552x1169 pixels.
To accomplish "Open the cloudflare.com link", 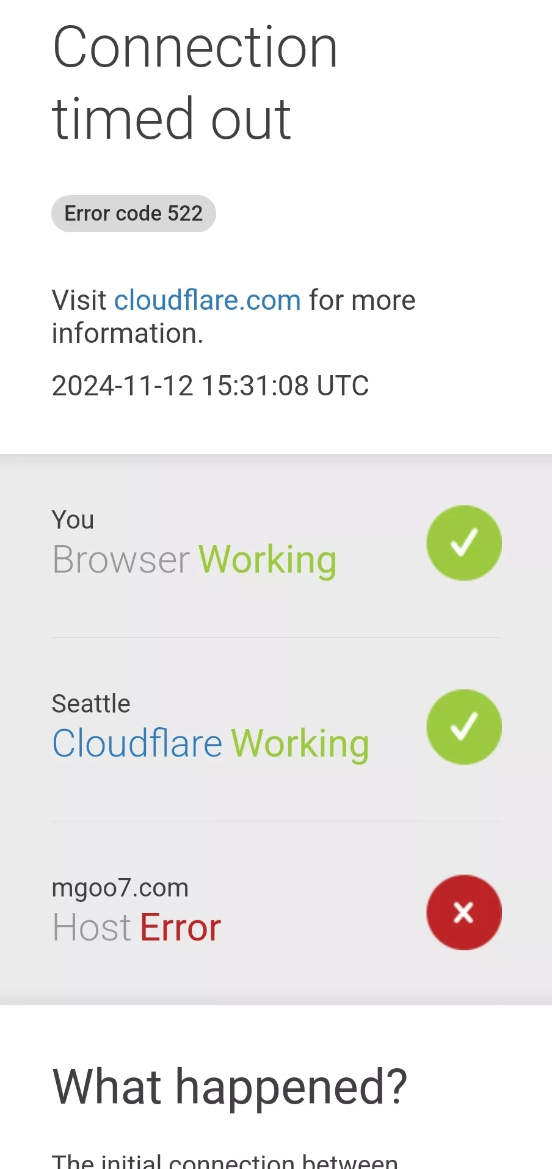I will (x=208, y=300).
